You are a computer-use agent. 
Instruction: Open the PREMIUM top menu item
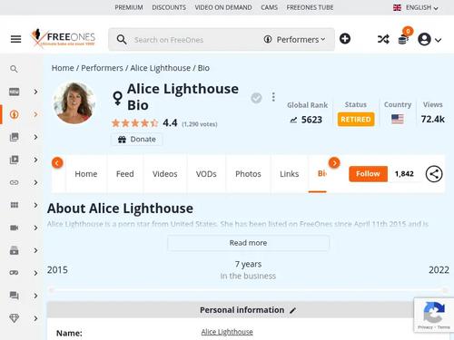129,7
